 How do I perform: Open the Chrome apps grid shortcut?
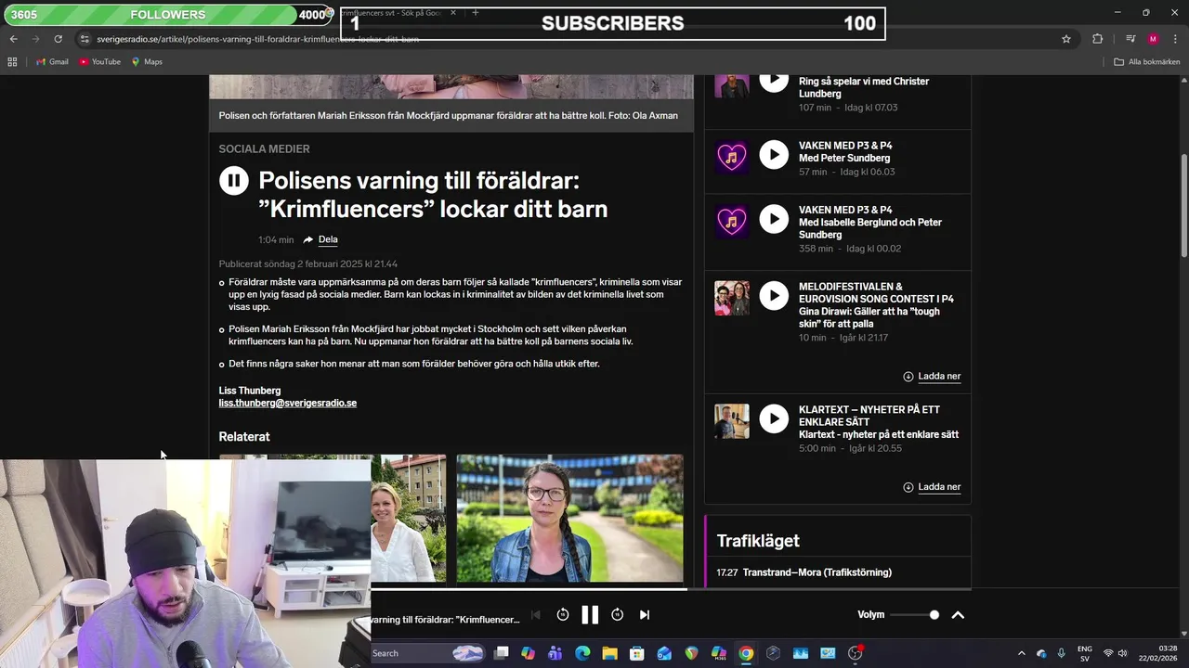(x=12, y=61)
